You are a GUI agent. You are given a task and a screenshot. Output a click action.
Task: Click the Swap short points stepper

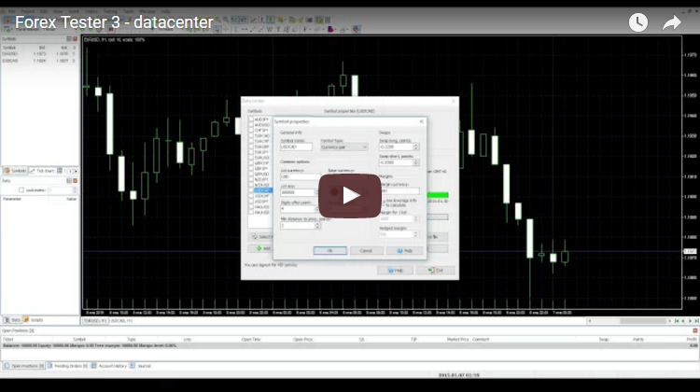415,162
